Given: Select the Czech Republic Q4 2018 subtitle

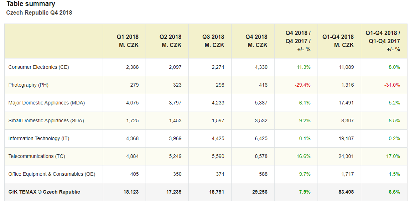Looking at the screenshot, I should (39, 13).
